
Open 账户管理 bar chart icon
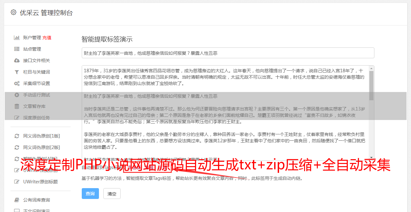click(x=17, y=38)
